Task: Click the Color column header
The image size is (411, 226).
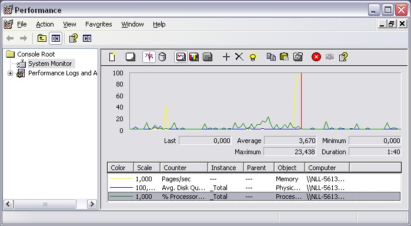Action: [121, 168]
